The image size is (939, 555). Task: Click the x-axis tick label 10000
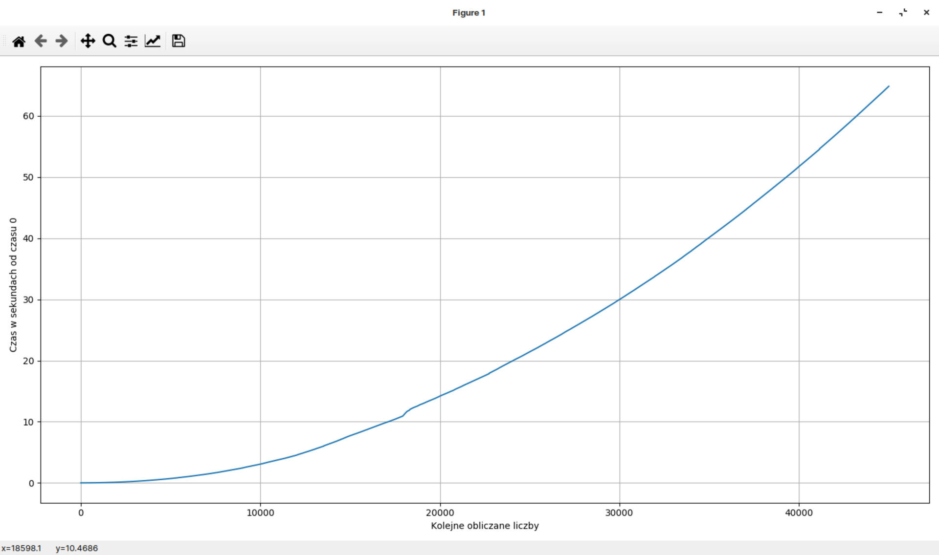pyautogui.click(x=260, y=513)
